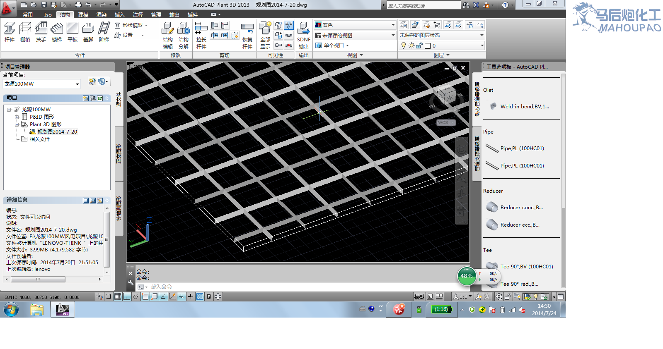Toggle layer on/off lightbulb in layer dropdown

404,45
